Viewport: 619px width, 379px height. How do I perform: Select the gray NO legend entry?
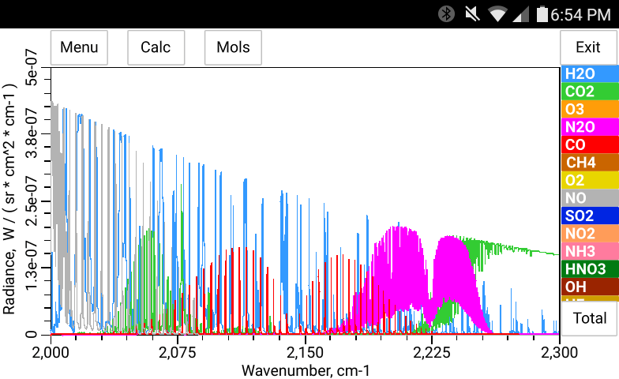[589, 197]
